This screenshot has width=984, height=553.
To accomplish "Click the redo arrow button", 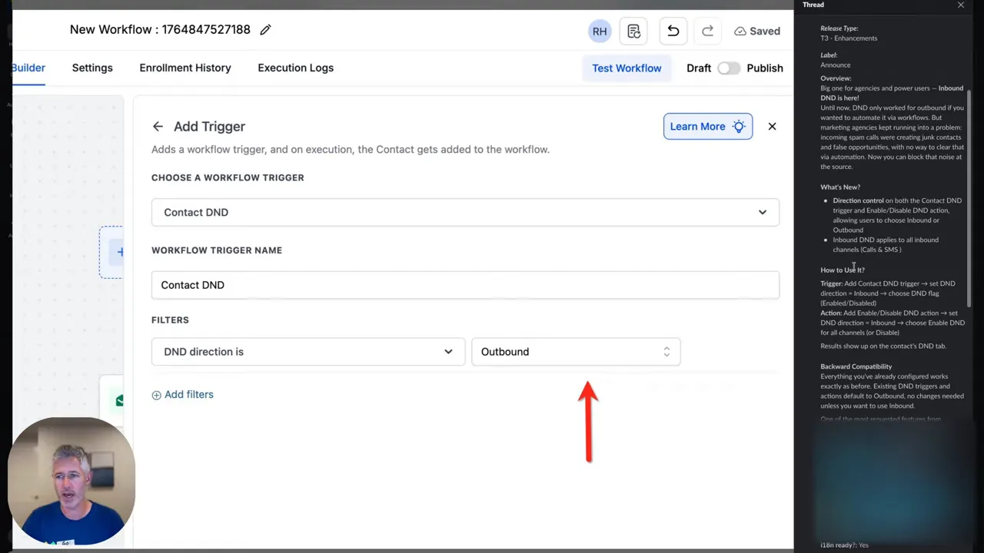I will (707, 31).
